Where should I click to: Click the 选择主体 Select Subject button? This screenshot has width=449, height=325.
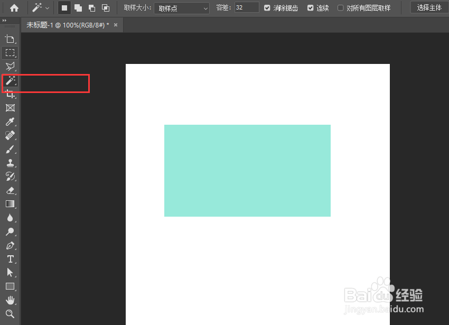(x=429, y=7)
